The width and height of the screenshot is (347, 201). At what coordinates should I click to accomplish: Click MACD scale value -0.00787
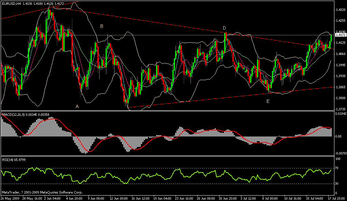coord(341,153)
